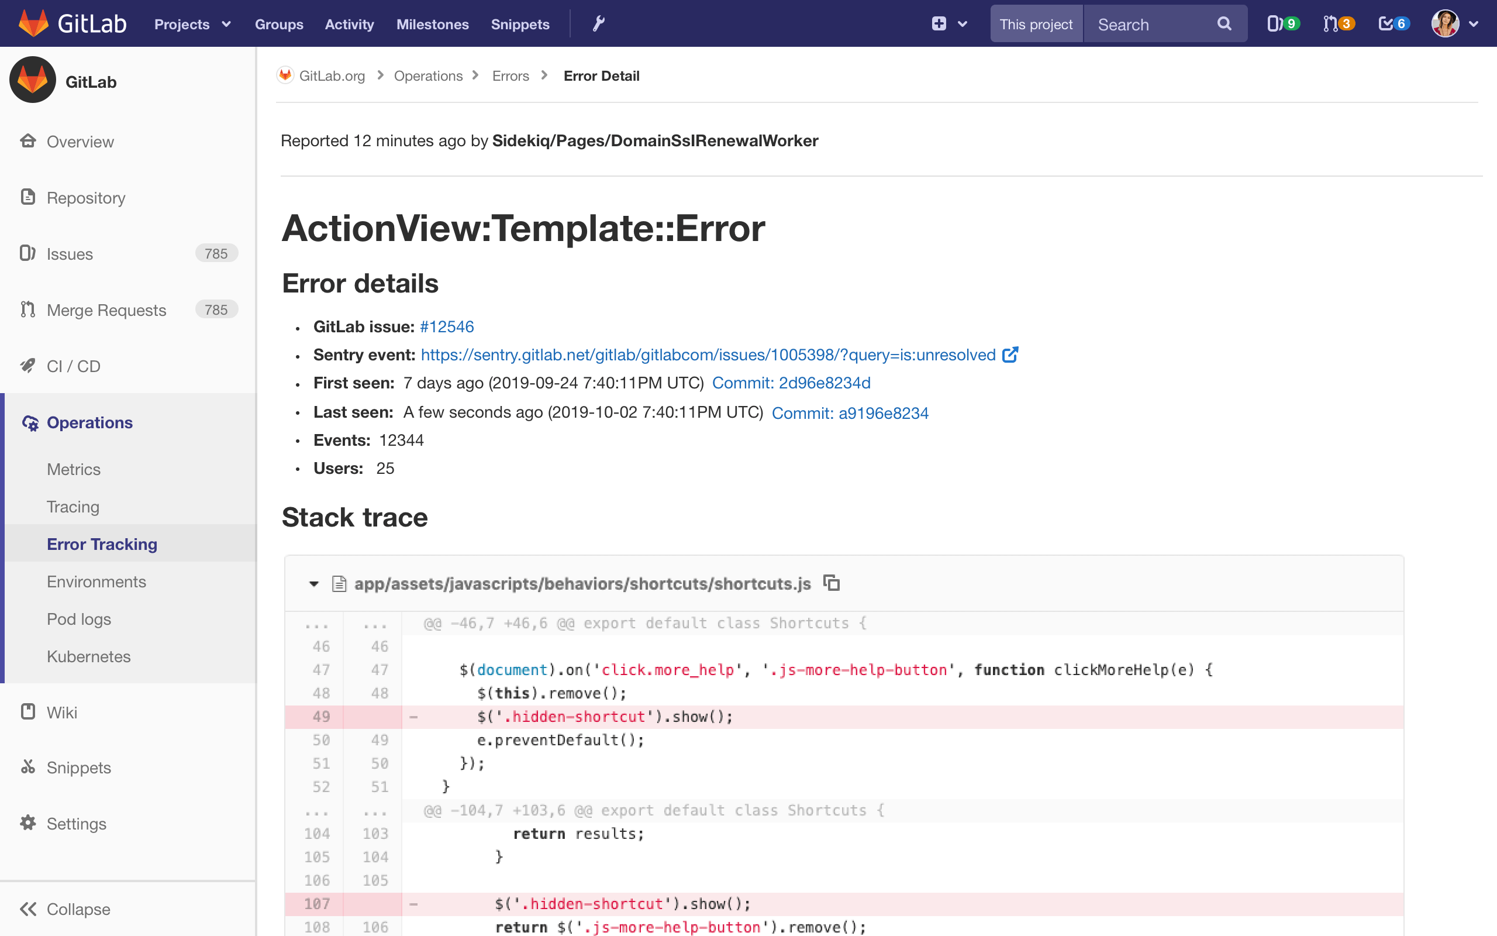1497x936 pixels.
Task: Open Milestones in top navigation
Action: pyautogui.click(x=432, y=24)
